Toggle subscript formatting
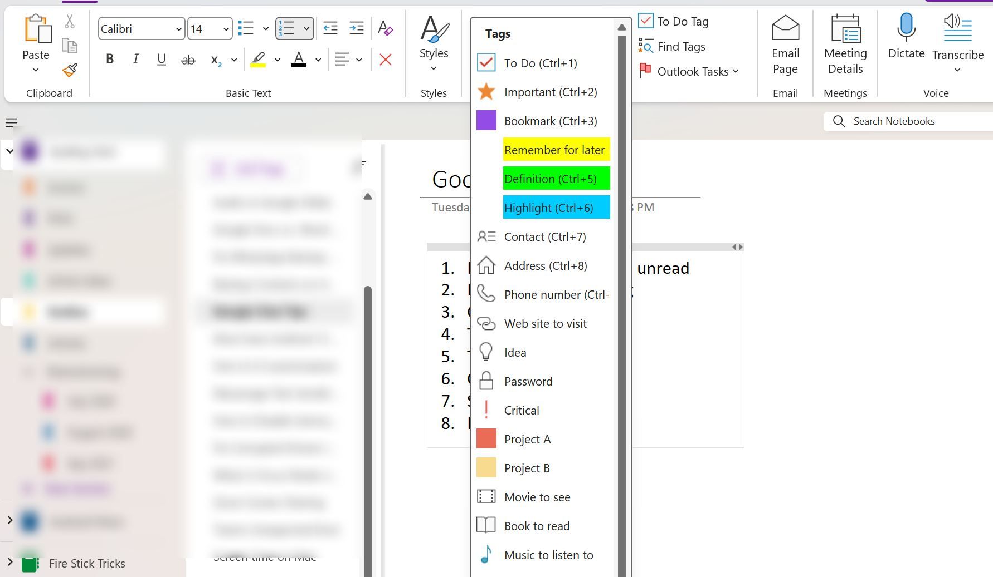993x577 pixels. pos(217,60)
